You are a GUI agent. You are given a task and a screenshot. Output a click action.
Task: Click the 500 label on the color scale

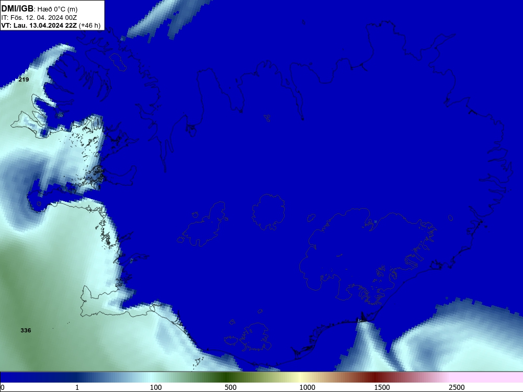tap(231, 387)
